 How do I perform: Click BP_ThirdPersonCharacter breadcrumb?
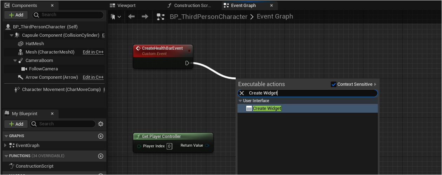[x=208, y=17]
